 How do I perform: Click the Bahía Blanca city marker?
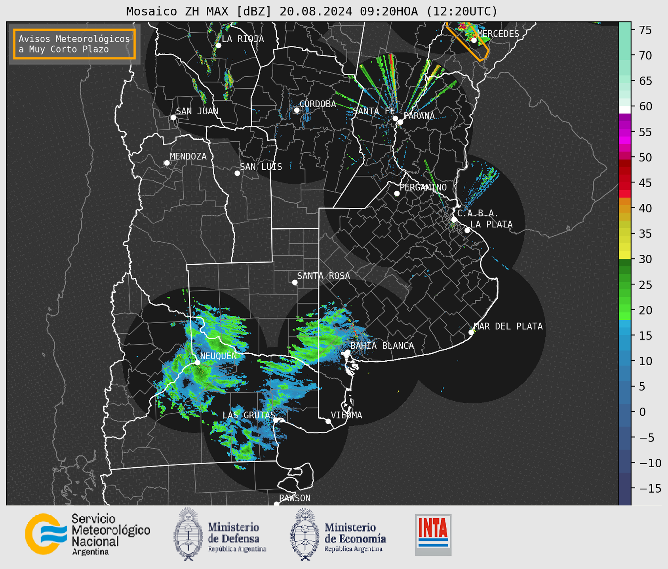pyautogui.click(x=347, y=352)
